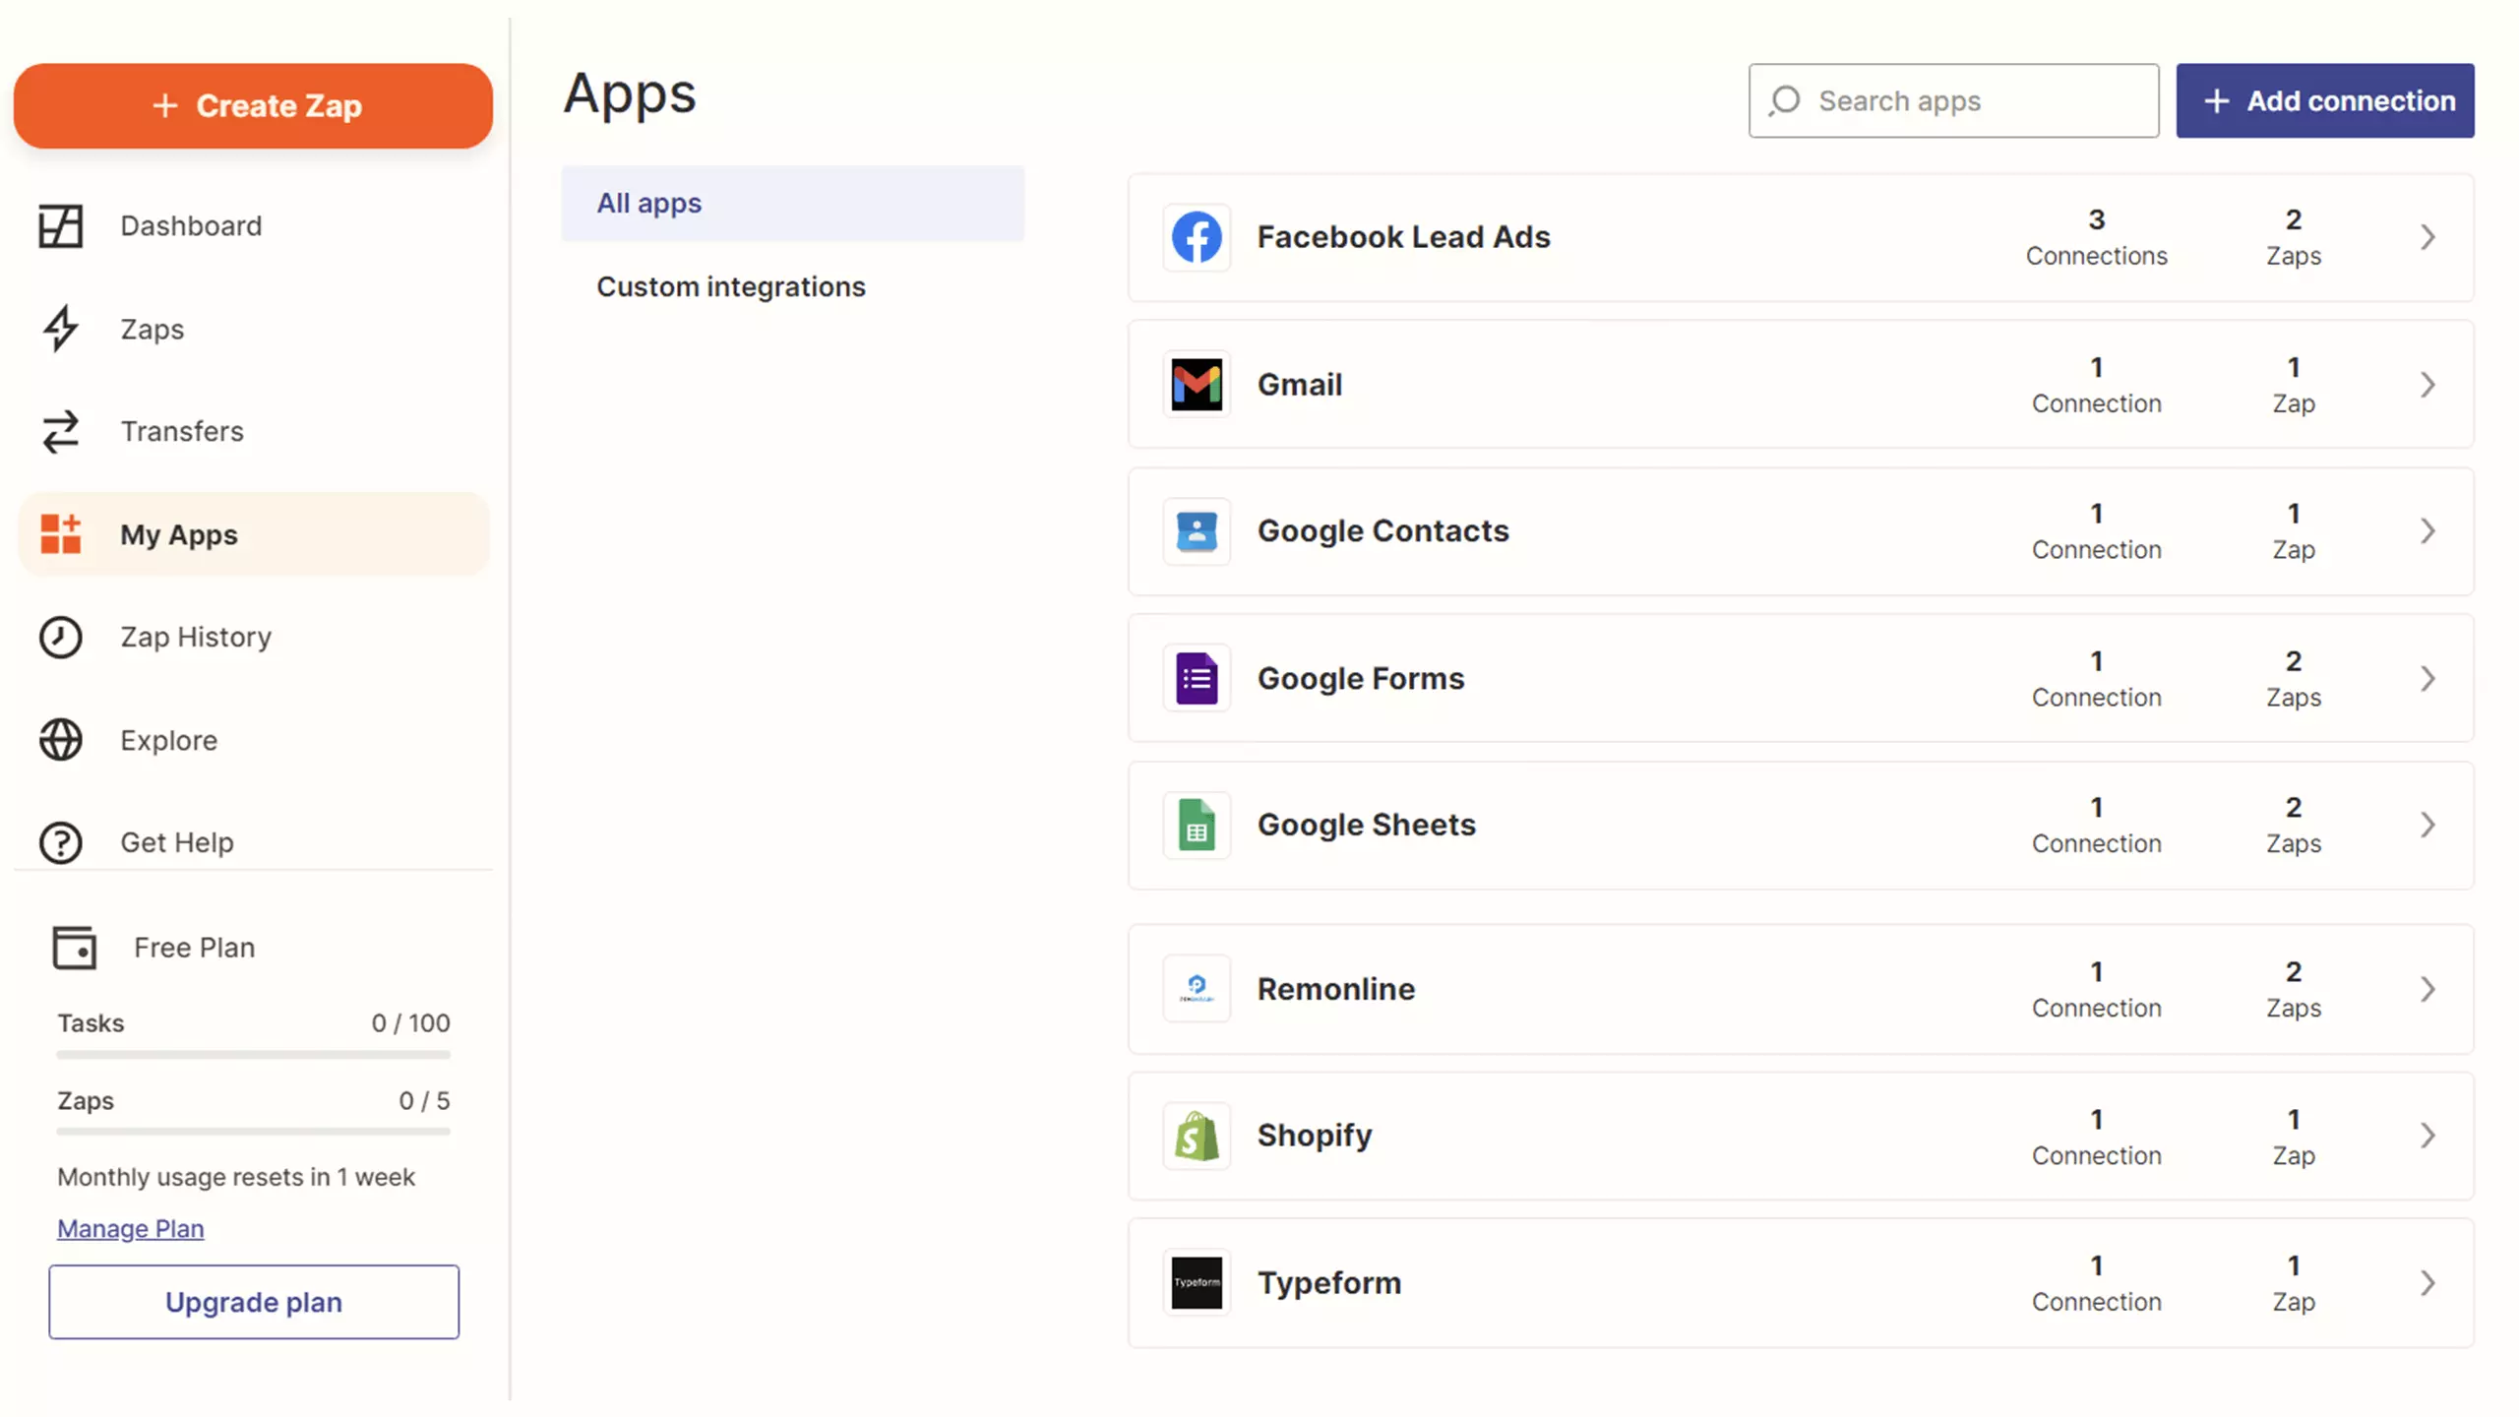Expand the Google Forms row chevron
Viewport: 2519px width, 1417px height.
click(x=2427, y=678)
